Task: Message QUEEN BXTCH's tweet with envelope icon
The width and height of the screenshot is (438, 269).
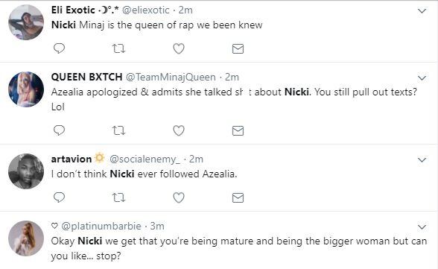Action: [238, 130]
